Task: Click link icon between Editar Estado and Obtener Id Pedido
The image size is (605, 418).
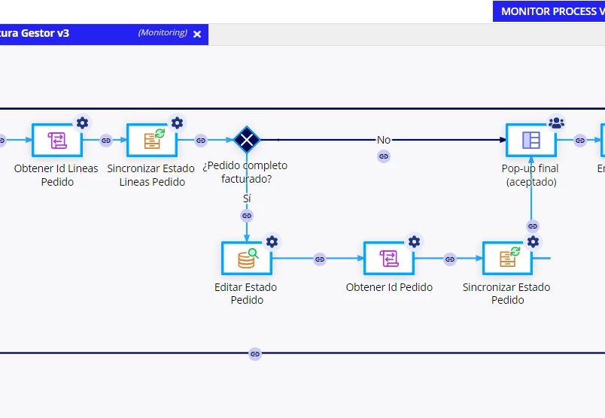Action: click(320, 259)
